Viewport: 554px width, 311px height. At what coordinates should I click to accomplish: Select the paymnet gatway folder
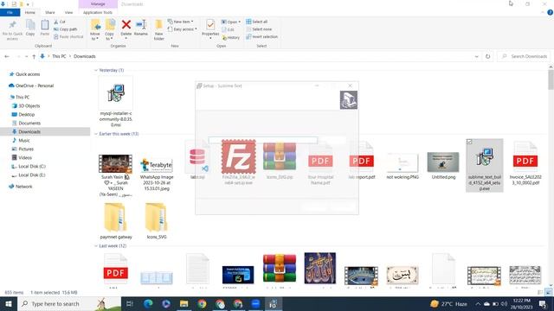pyautogui.click(x=116, y=221)
